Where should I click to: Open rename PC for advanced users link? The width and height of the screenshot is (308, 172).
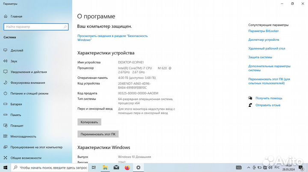(269, 81)
